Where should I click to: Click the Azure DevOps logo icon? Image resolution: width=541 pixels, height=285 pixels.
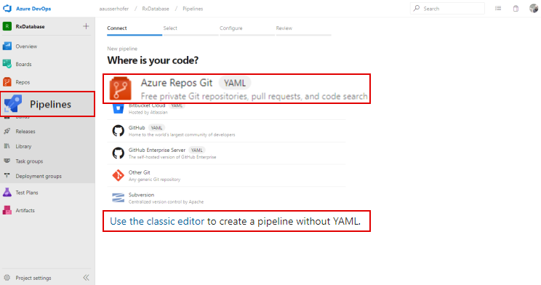pos(7,8)
